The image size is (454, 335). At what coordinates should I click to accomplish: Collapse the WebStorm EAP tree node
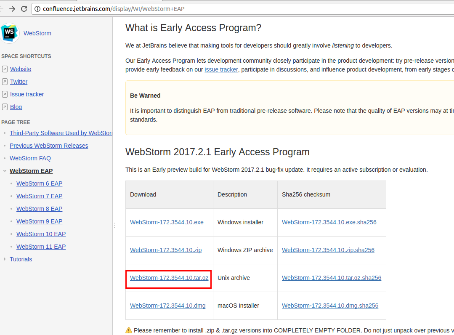(x=5, y=171)
